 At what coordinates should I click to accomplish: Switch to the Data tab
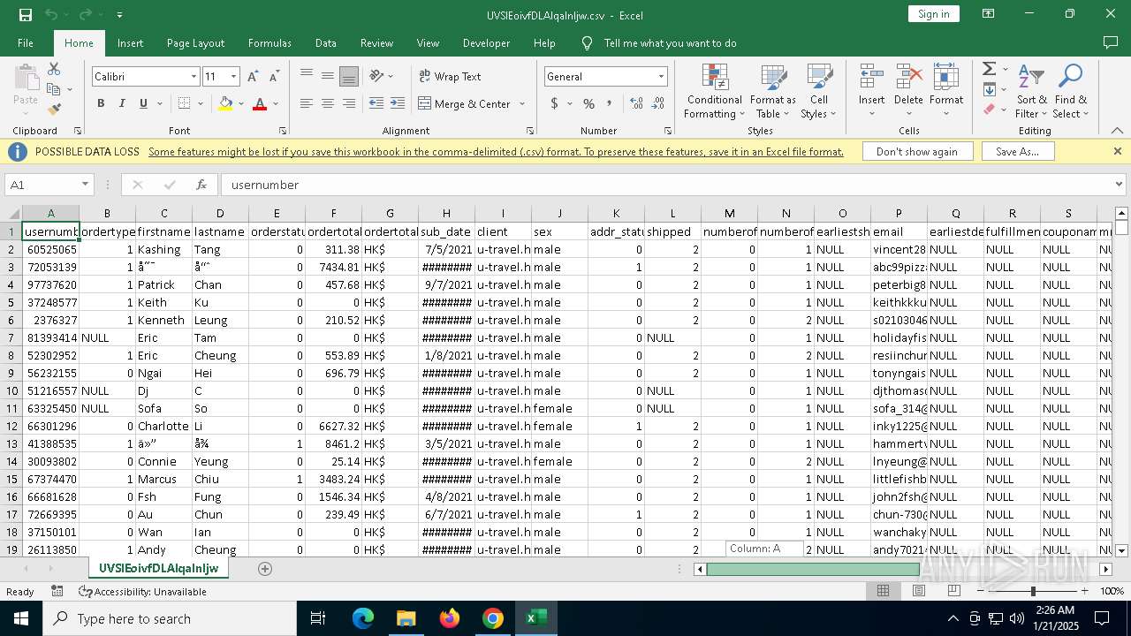pyautogui.click(x=326, y=43)
